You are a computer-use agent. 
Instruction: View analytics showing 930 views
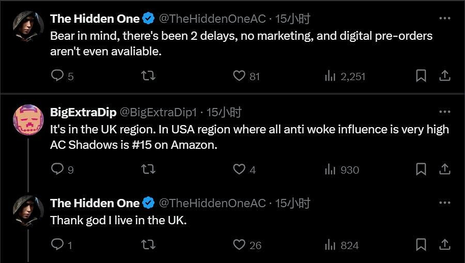point(330,169)
